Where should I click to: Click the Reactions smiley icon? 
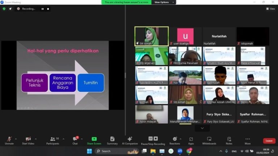174,139
